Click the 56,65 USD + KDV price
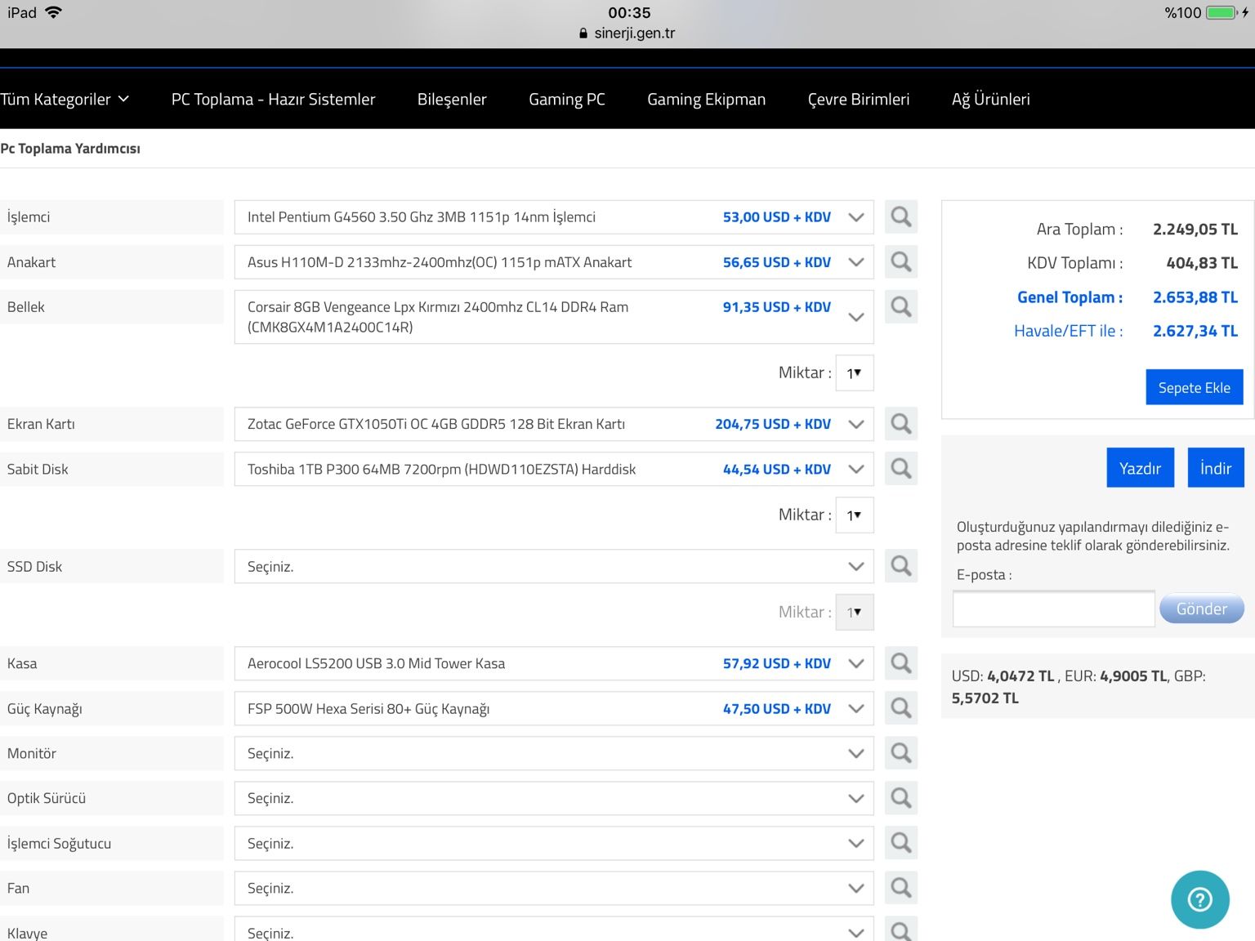 point(777,262)
